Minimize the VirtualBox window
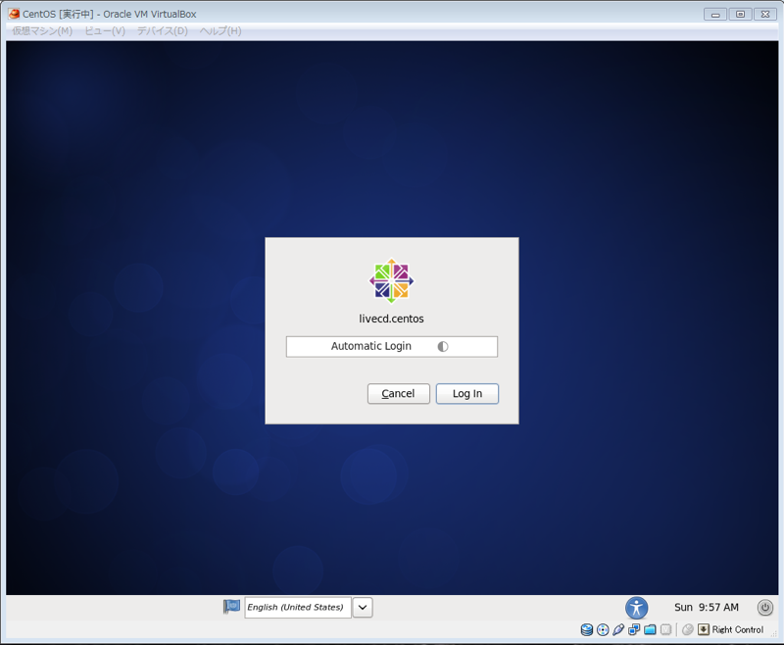Screen dimensions: 784x645 tap(715, 15)
